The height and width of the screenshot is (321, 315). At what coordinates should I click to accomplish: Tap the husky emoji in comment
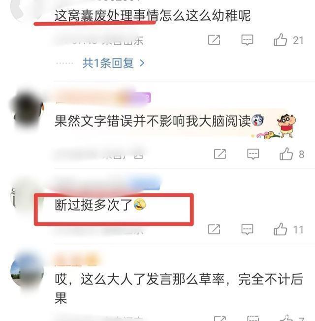tap(258, 120)
